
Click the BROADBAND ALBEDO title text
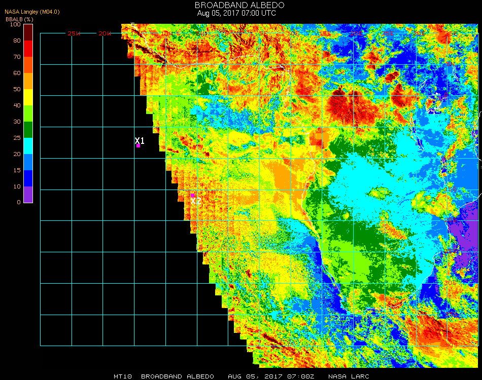pos(236,5)
